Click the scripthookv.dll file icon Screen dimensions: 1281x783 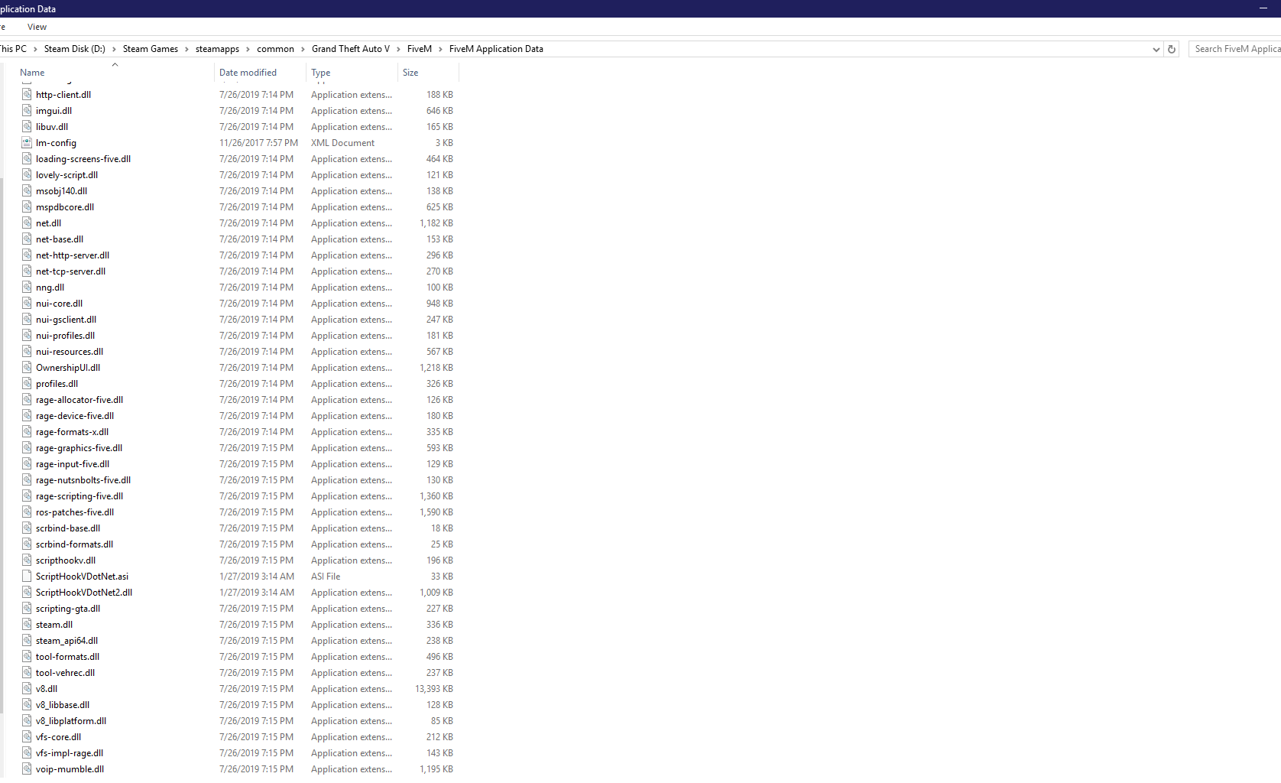[27, 560]
